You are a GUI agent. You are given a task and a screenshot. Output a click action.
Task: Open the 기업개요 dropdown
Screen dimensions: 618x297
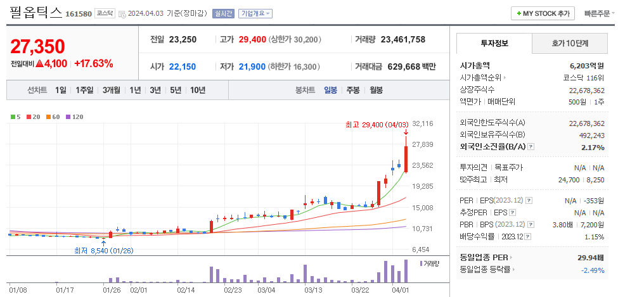(x=255, y=14)
